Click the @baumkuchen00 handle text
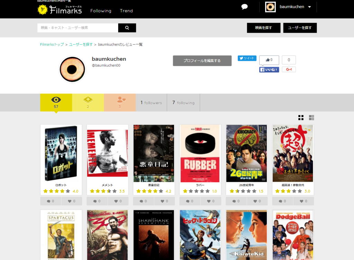 click(106, 65)
